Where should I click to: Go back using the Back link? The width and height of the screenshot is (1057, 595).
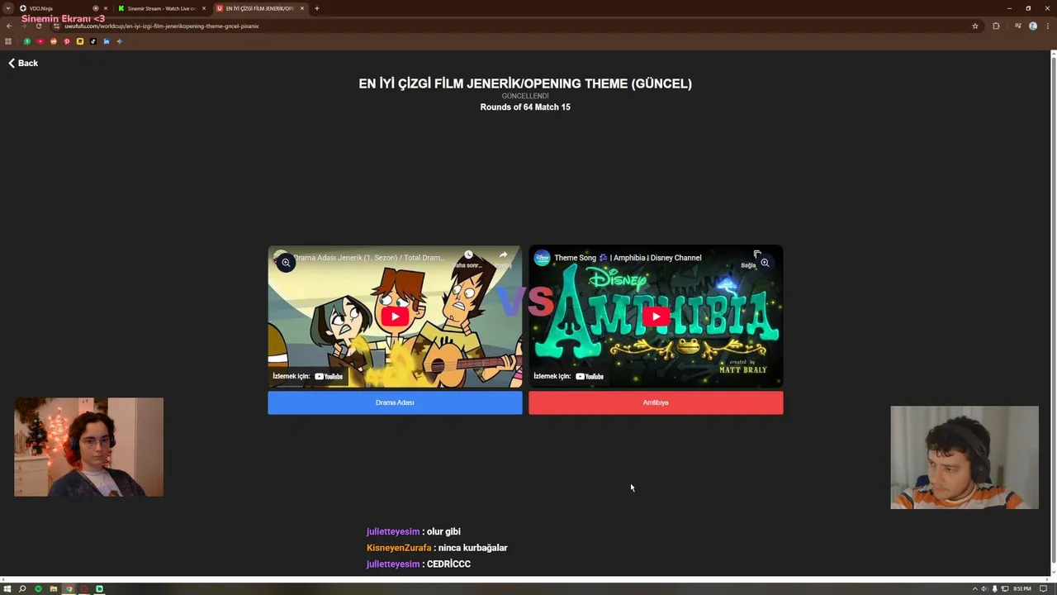tap(23, 63)
